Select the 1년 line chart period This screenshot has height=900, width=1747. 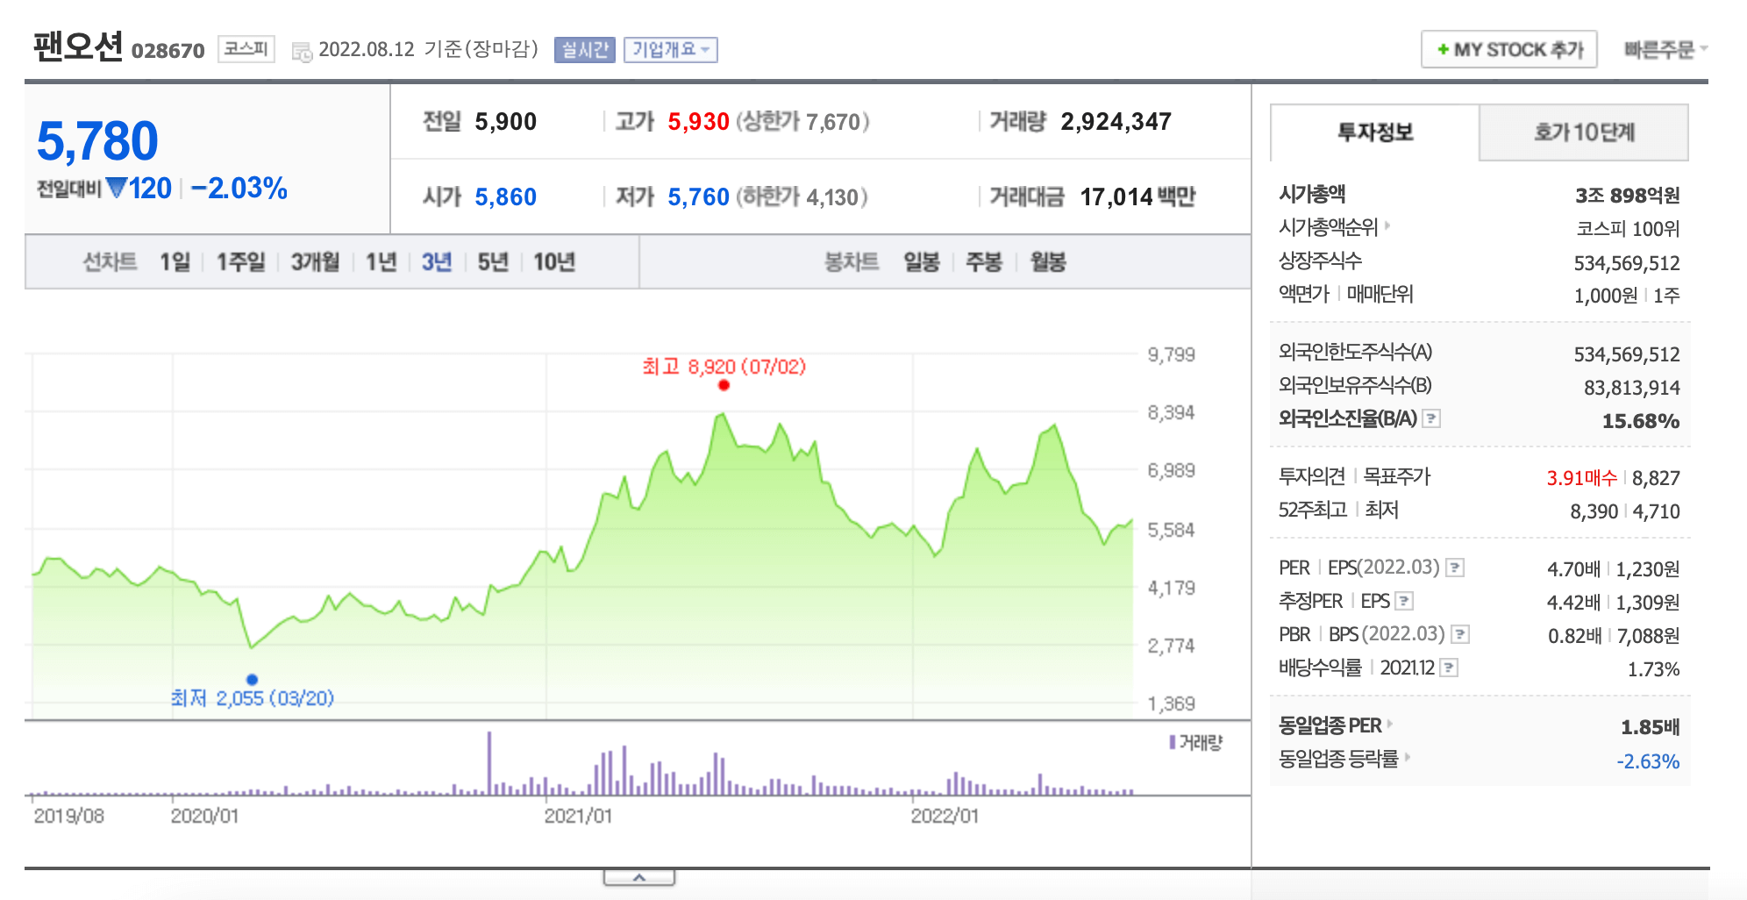tap(381, 261)
